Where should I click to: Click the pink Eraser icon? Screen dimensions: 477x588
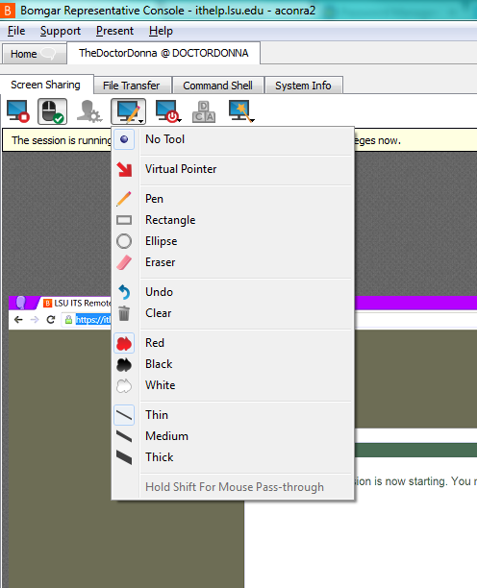124,262
